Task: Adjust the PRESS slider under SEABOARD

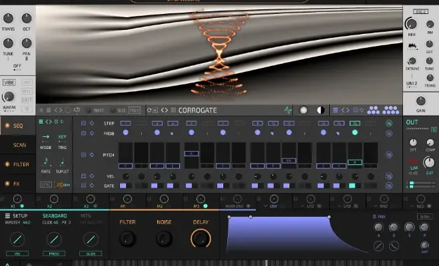Action: 55,253
